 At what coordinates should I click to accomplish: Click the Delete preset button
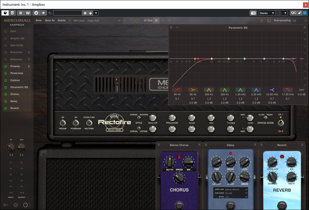tap(61, 20)
